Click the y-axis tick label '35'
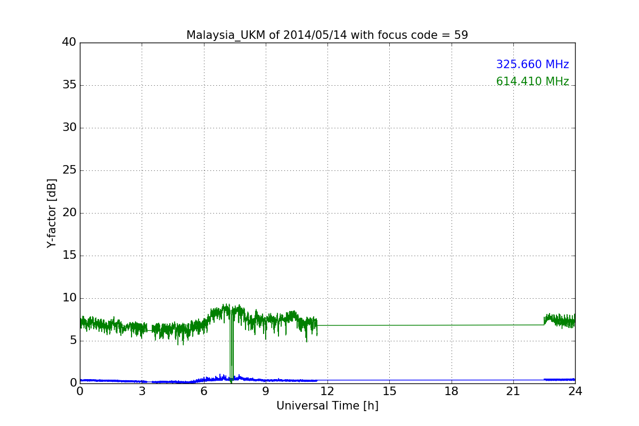Image resolution: width=639 pixels, height=426 pixels. click(69, 85)
